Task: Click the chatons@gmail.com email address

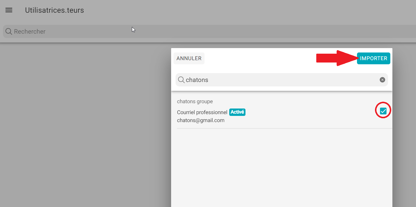Action: (x=201, y=120)
